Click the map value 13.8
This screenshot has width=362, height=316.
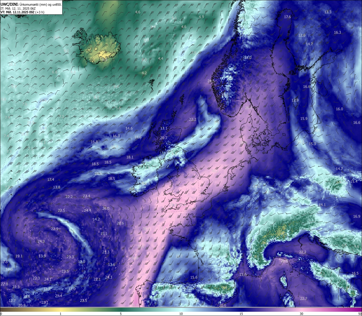pos(57,187)
